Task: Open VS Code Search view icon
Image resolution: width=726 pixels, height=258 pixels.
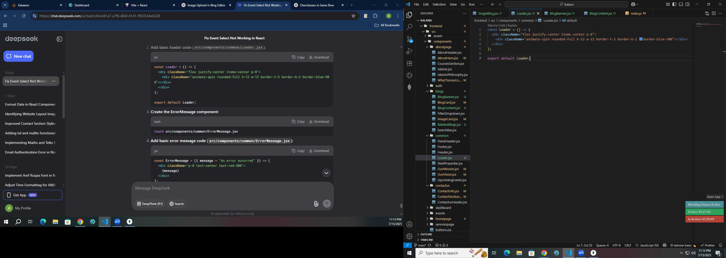Action: tap(409, 27)
